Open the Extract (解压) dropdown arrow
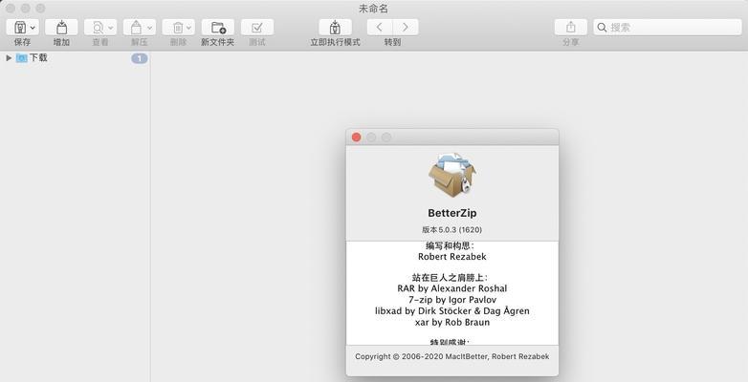Viewport: 748px width, 382px height. [150, 28]
